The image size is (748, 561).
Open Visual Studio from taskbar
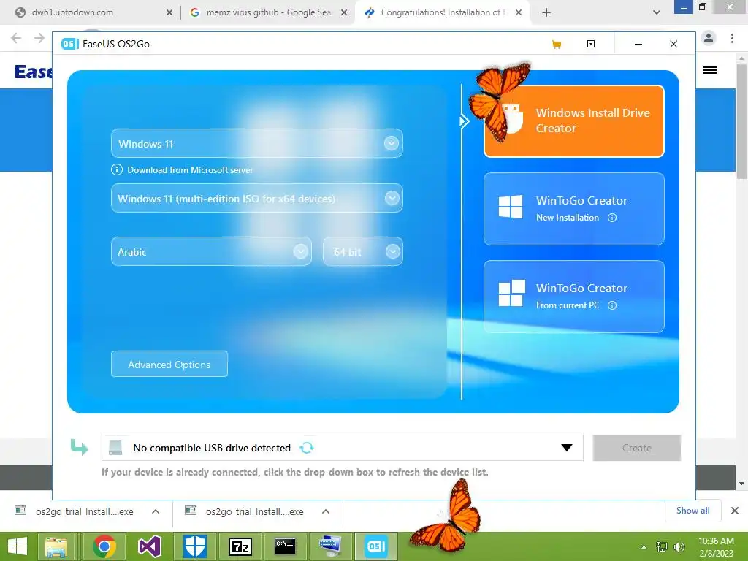pyautogui.click(x=149, y=546)
